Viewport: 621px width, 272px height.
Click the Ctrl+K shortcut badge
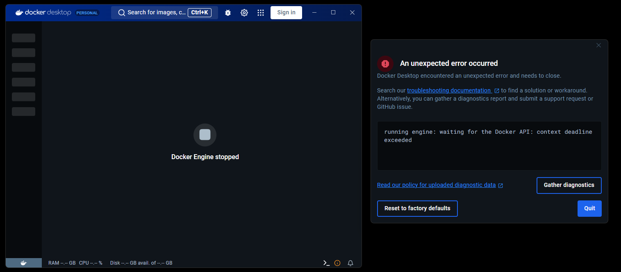click(200, 13)
